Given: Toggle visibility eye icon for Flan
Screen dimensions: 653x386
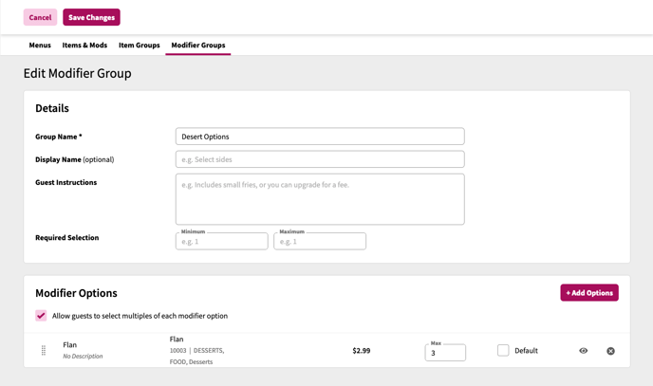Looking at the screenshot, I should pos(584,351).
